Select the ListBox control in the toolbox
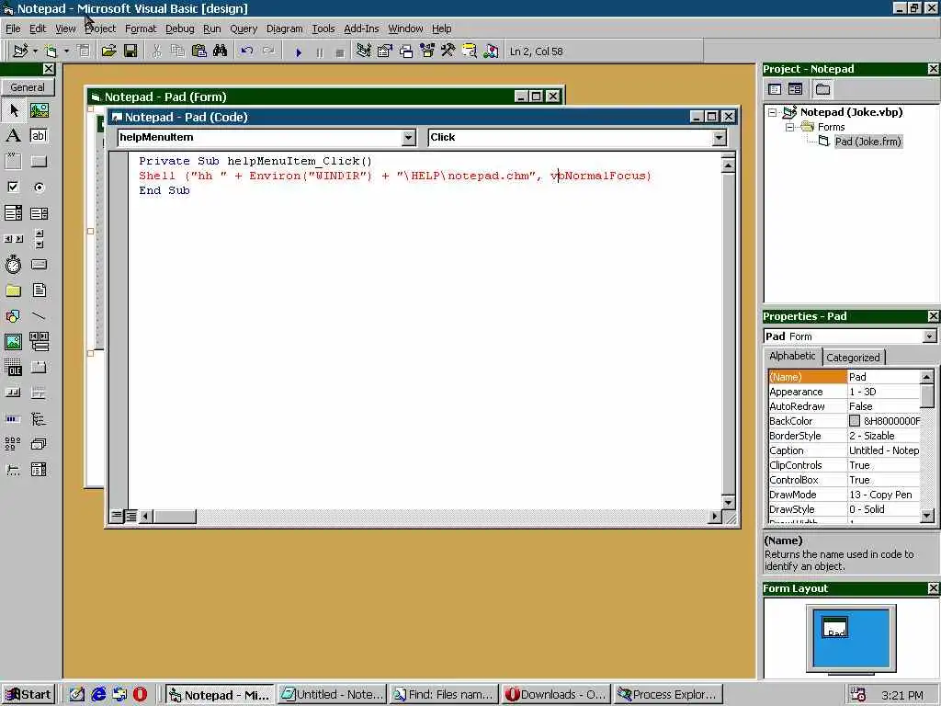This screenshot has width=941, height=706. 39,213
